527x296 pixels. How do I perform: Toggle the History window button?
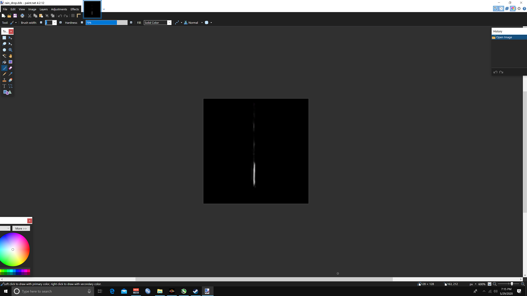501,8
